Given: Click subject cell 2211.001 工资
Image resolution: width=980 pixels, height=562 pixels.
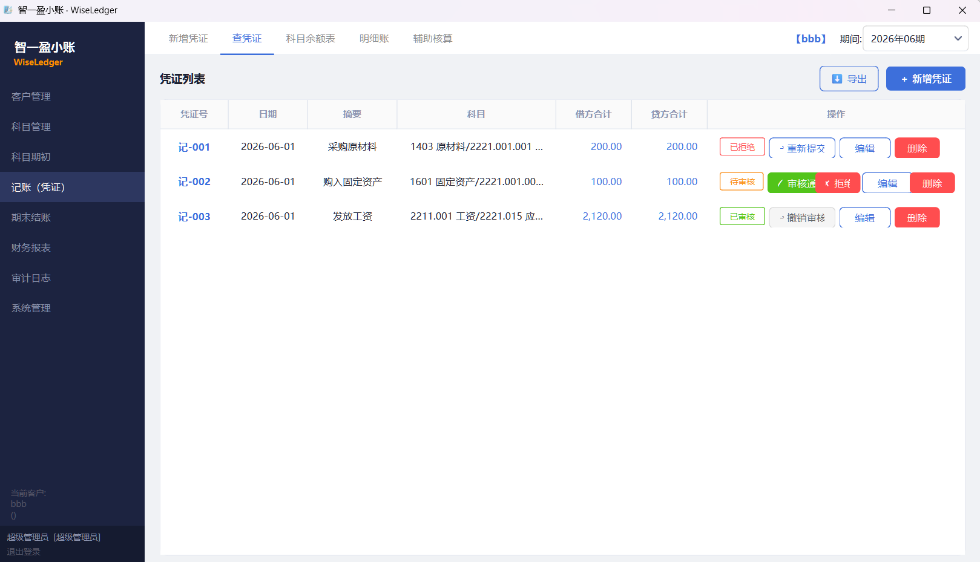Looking at the screenshot, I should click(x=476, y=216).
